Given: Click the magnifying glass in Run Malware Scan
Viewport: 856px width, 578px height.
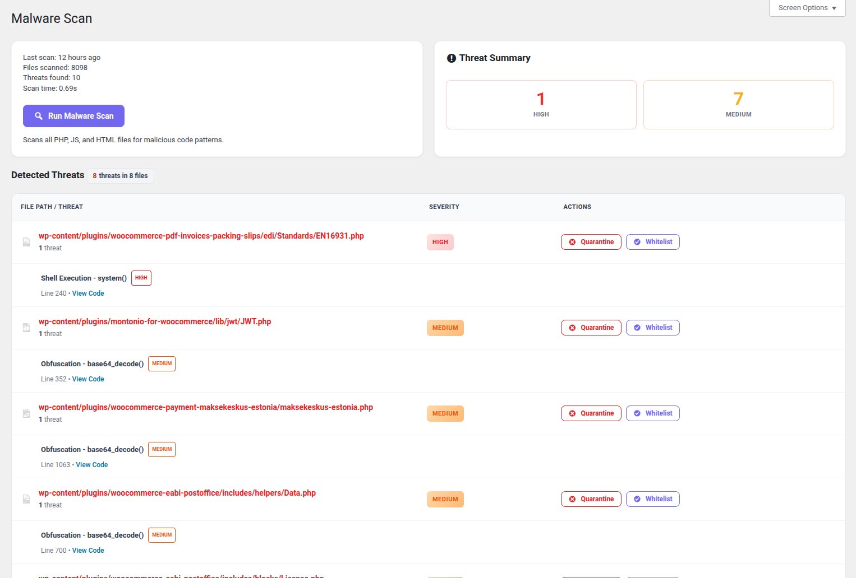Looking at the screenshot, I should pyautogui.click(x=38, y=116).
